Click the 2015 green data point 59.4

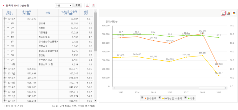point(154,35)
